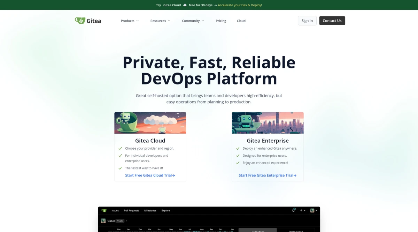Click the notification bell in the dashboard preview

pos(294,210)
